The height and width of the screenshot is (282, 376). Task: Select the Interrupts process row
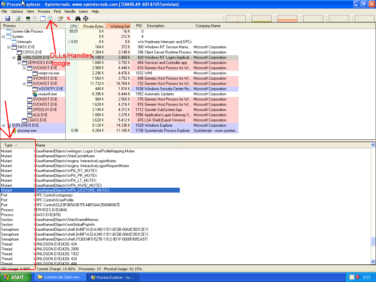[119, 42]
